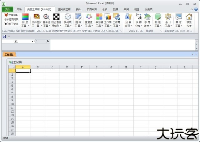Viewport: 200px width, 142px height.
Task: Open the 单元格工具 cell tool
Action: pos(99,20)
